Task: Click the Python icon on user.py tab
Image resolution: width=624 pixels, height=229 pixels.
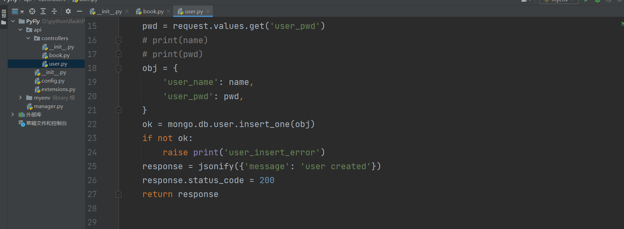Action: (x=181, y=12)
